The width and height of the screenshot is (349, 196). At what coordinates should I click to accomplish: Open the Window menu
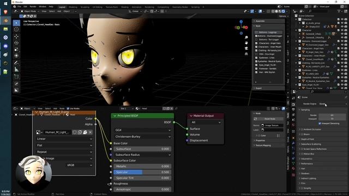43,7
